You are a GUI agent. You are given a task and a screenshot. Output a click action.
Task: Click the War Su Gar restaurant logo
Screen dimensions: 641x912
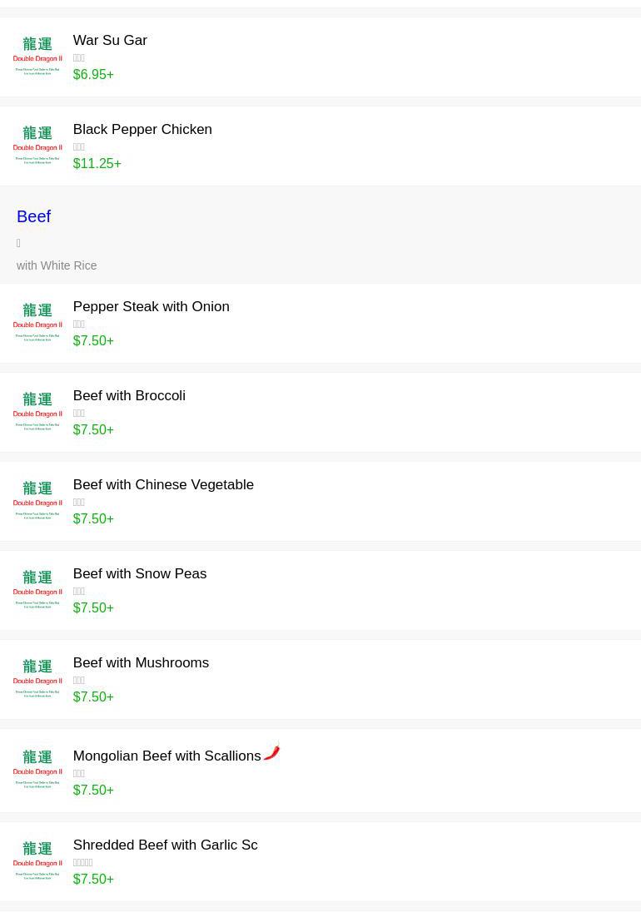pos(37,57)
